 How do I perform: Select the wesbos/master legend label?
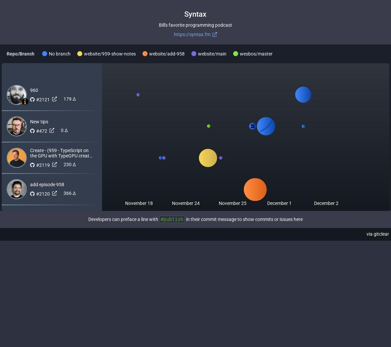(256, 54)
